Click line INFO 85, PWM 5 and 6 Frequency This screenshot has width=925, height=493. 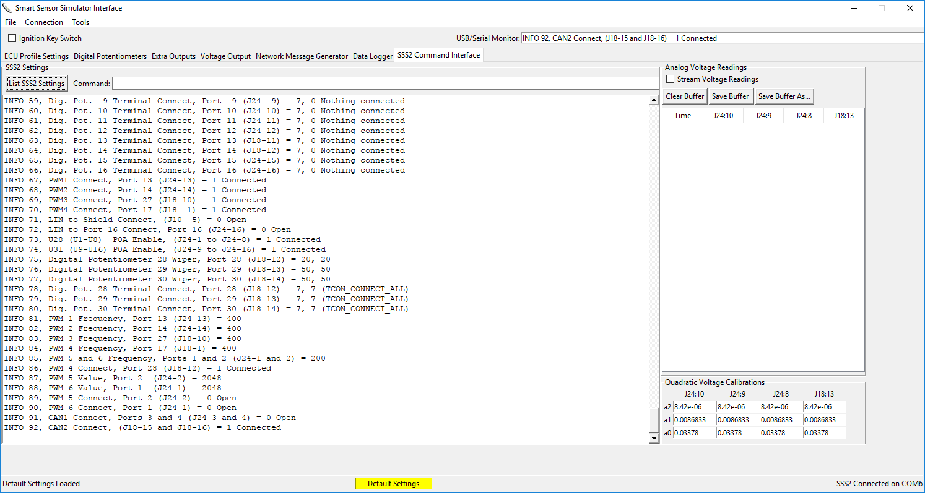click(165, 358)
